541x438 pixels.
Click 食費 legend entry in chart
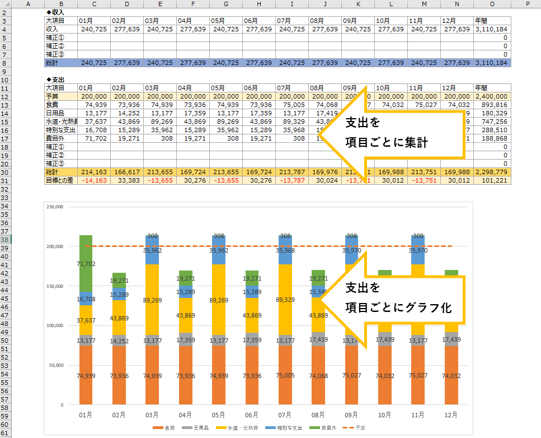[164, 428]
